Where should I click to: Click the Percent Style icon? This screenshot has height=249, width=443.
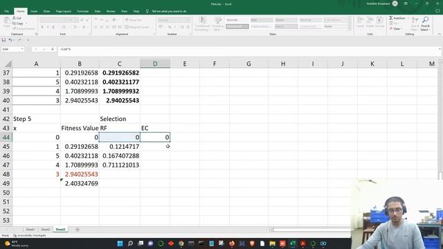pos(170,27)
